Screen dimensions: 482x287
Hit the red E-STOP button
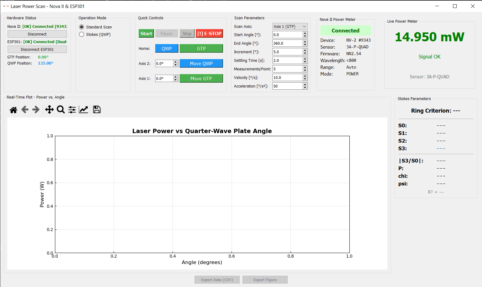coord(209,34)
